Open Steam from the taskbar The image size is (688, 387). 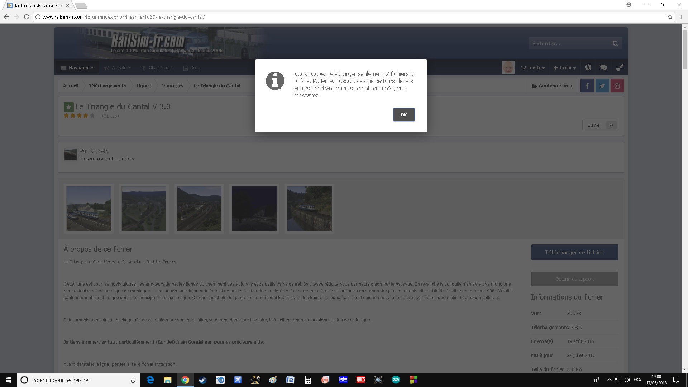pos(203,380)
